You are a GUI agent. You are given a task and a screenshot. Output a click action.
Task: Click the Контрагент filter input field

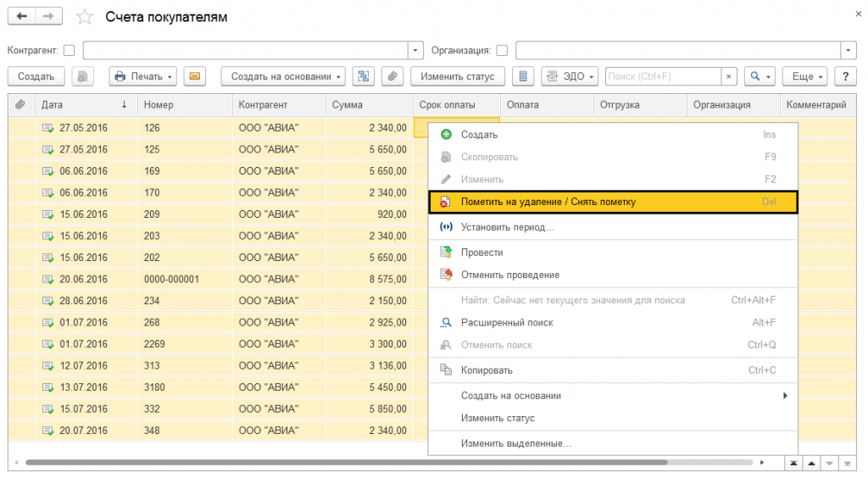[246, 50]
